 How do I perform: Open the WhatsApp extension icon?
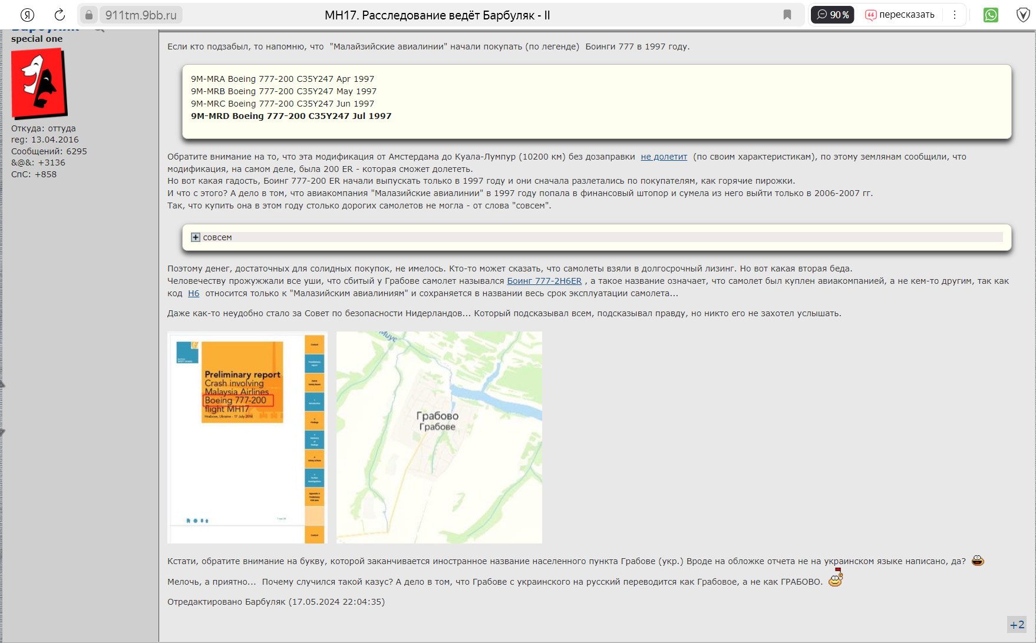click(991, 15)
